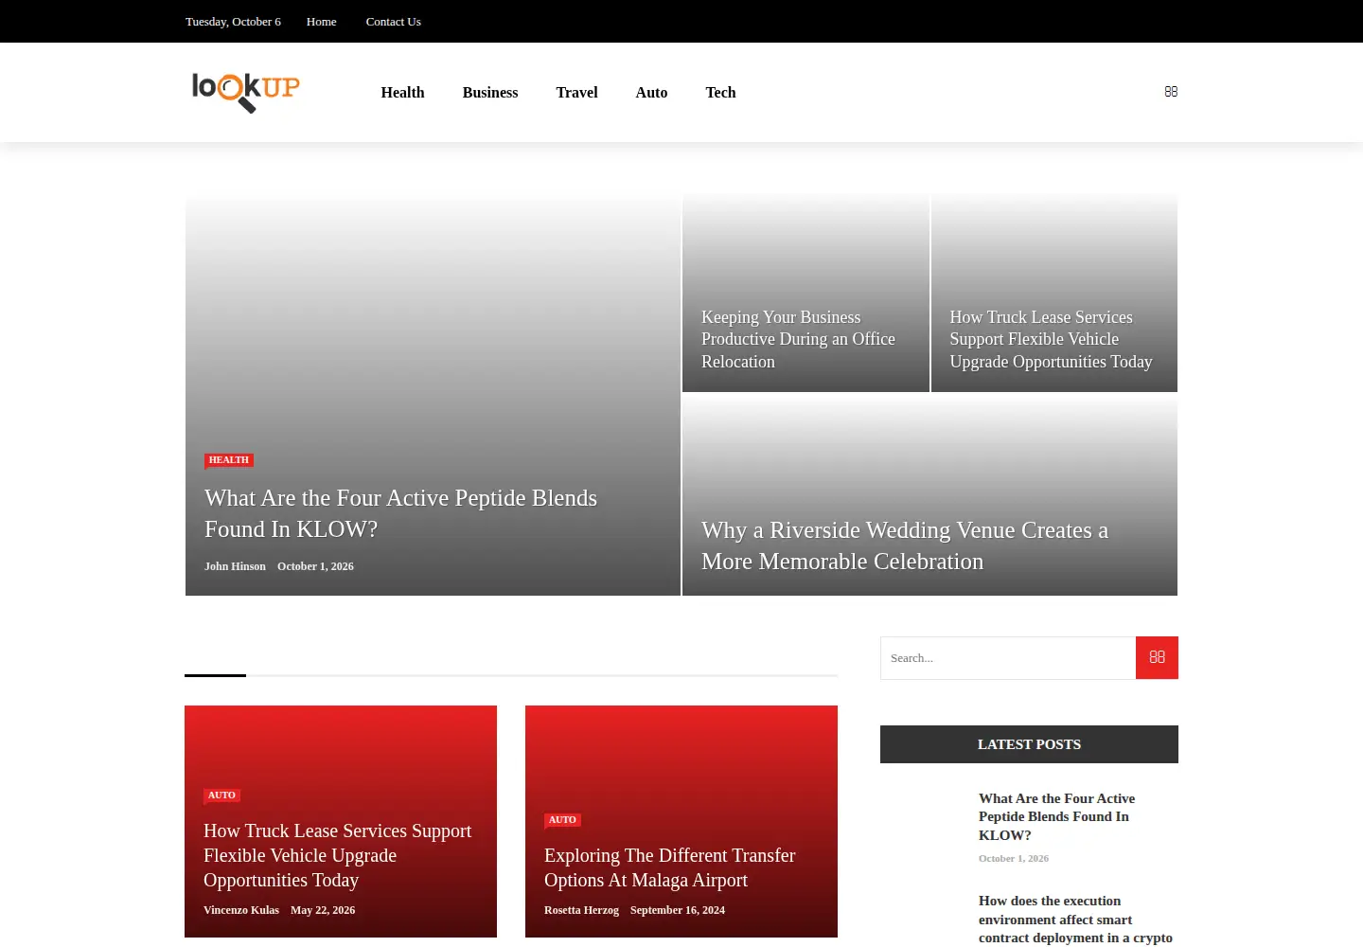
Task: Focus the Search... input field
Action: [1008, 657]
